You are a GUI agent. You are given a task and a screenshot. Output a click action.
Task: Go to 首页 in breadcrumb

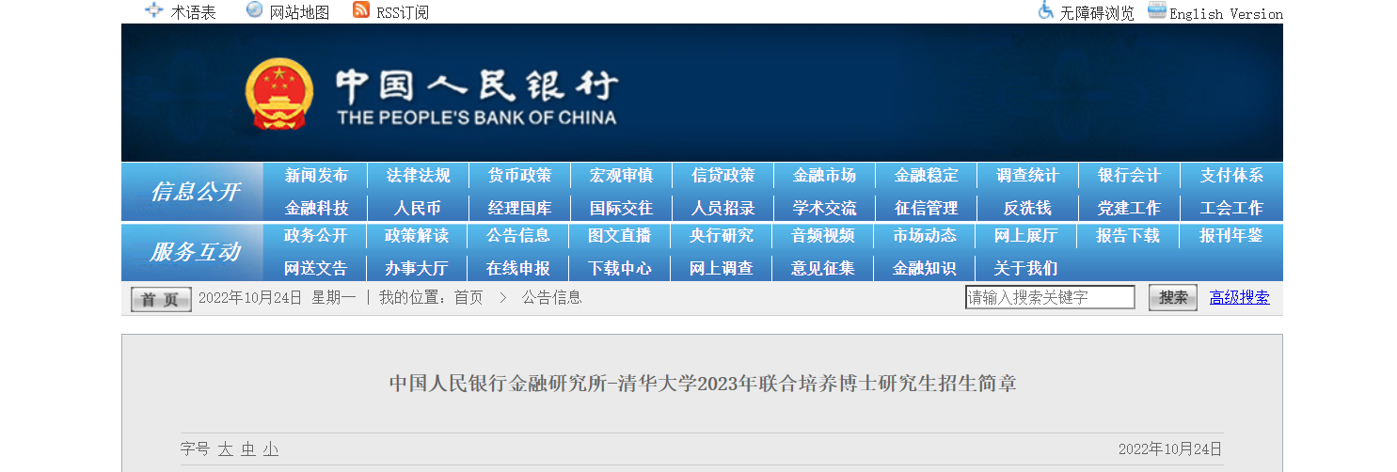pyautogui.click(x=468, y=298)
